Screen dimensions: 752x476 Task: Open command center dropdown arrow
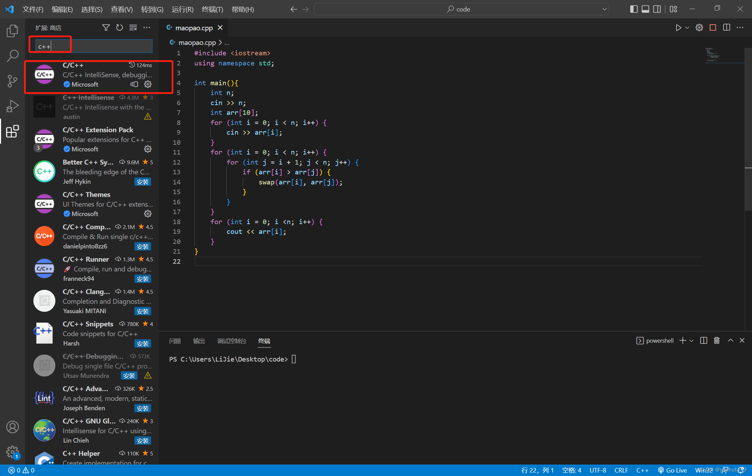pos(604,9)
